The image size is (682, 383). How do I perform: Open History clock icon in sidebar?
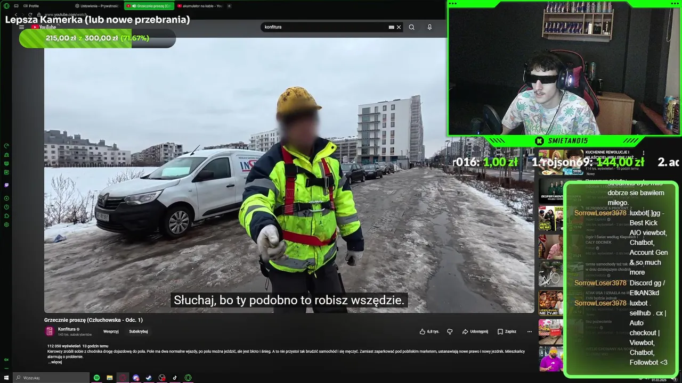click(x=6, y=207)
